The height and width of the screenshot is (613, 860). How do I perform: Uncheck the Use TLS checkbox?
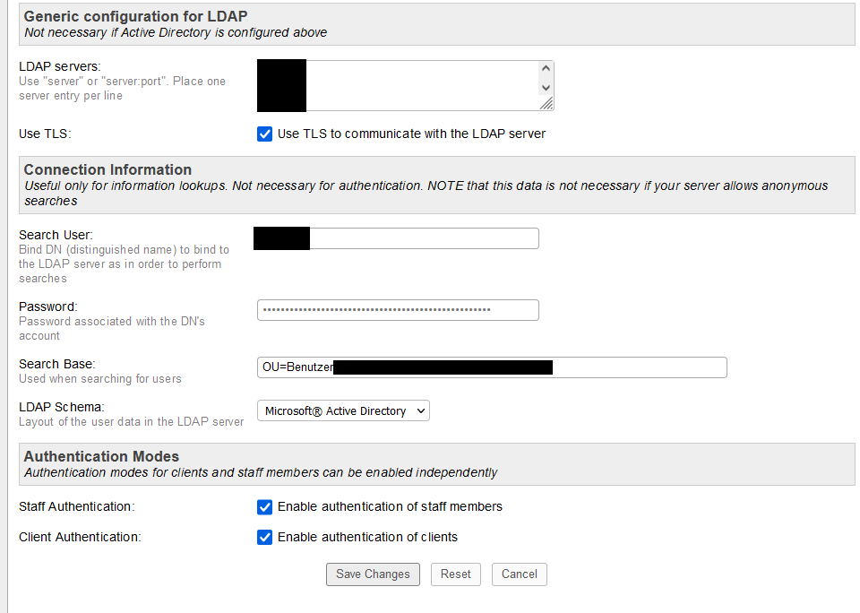(x=264, y=134)
